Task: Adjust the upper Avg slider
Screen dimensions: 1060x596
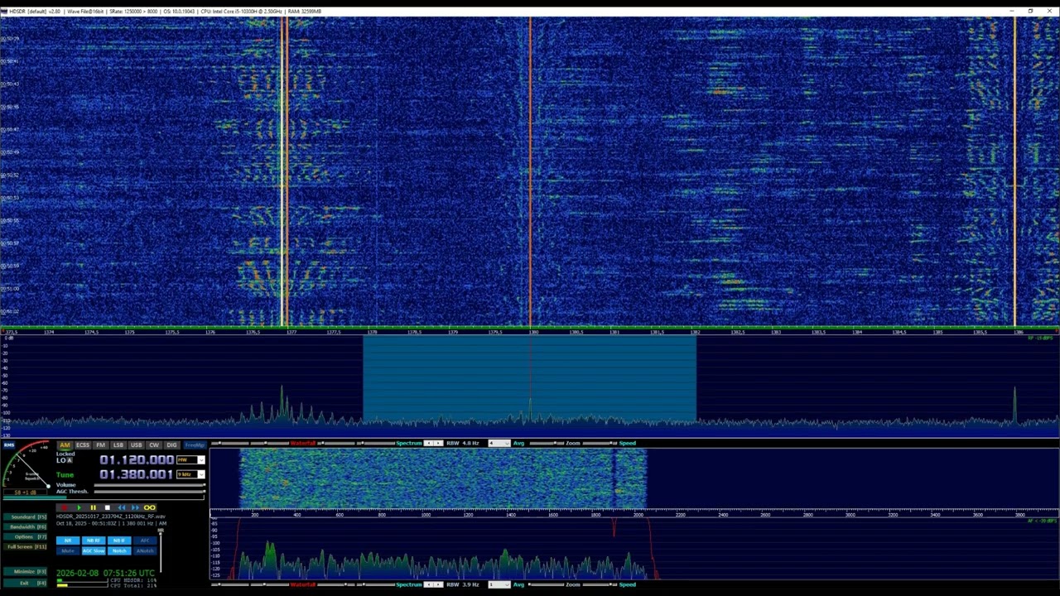Action: coord(547,443)
